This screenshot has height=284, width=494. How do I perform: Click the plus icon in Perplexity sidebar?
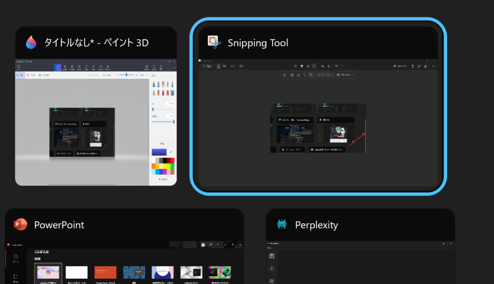coord(272,268)
